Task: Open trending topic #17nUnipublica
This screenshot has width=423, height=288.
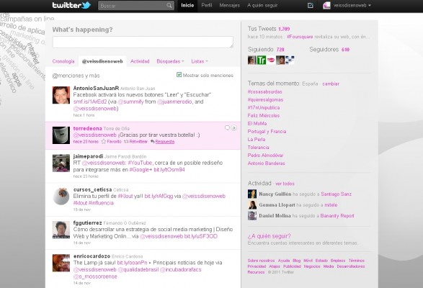Action: [264, 107]
